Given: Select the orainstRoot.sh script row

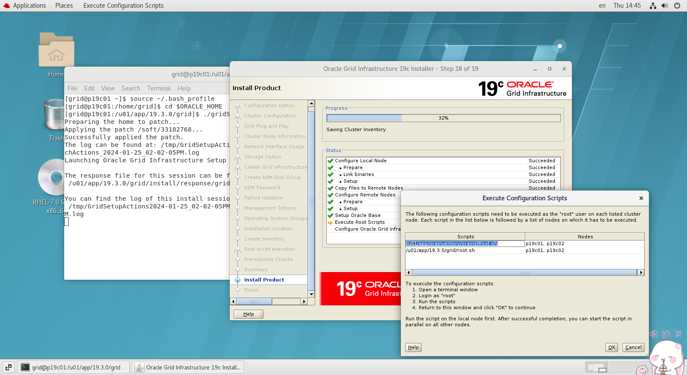Looking at the screenshot, I should [524, 243].
